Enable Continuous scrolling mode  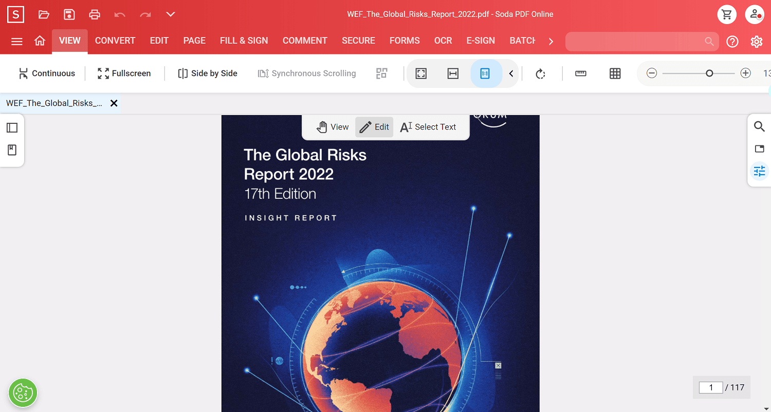point(47,73)
